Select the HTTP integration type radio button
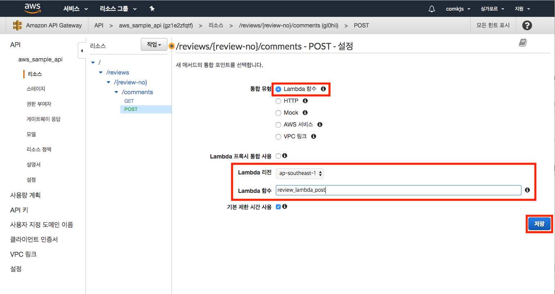This screenshot has height=294, width=555. (278, 101)
